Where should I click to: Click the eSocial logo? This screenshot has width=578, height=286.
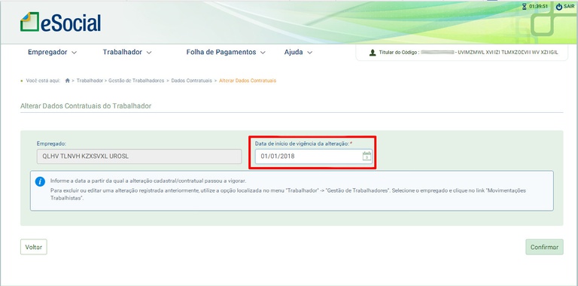click(x=60, y=22)
